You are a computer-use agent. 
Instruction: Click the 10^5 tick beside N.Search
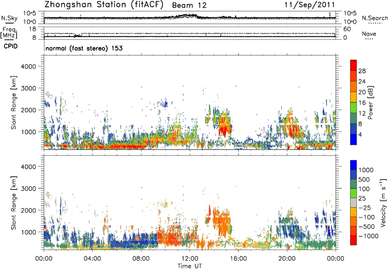coord(350,14)
